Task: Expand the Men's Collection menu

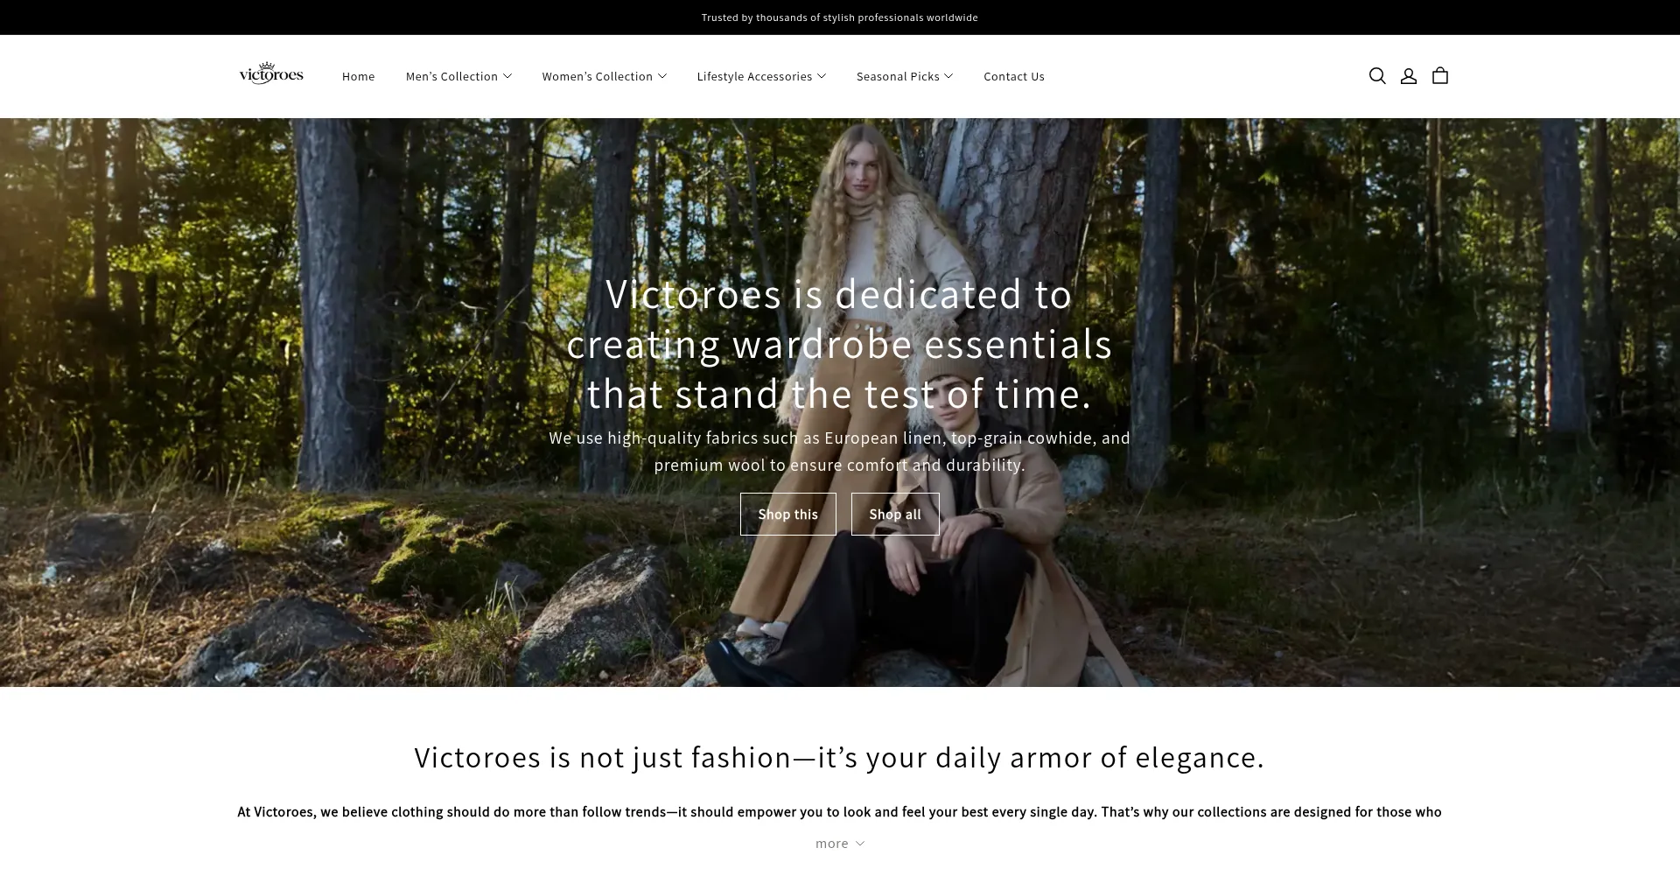Action: [x=458, y=76]
